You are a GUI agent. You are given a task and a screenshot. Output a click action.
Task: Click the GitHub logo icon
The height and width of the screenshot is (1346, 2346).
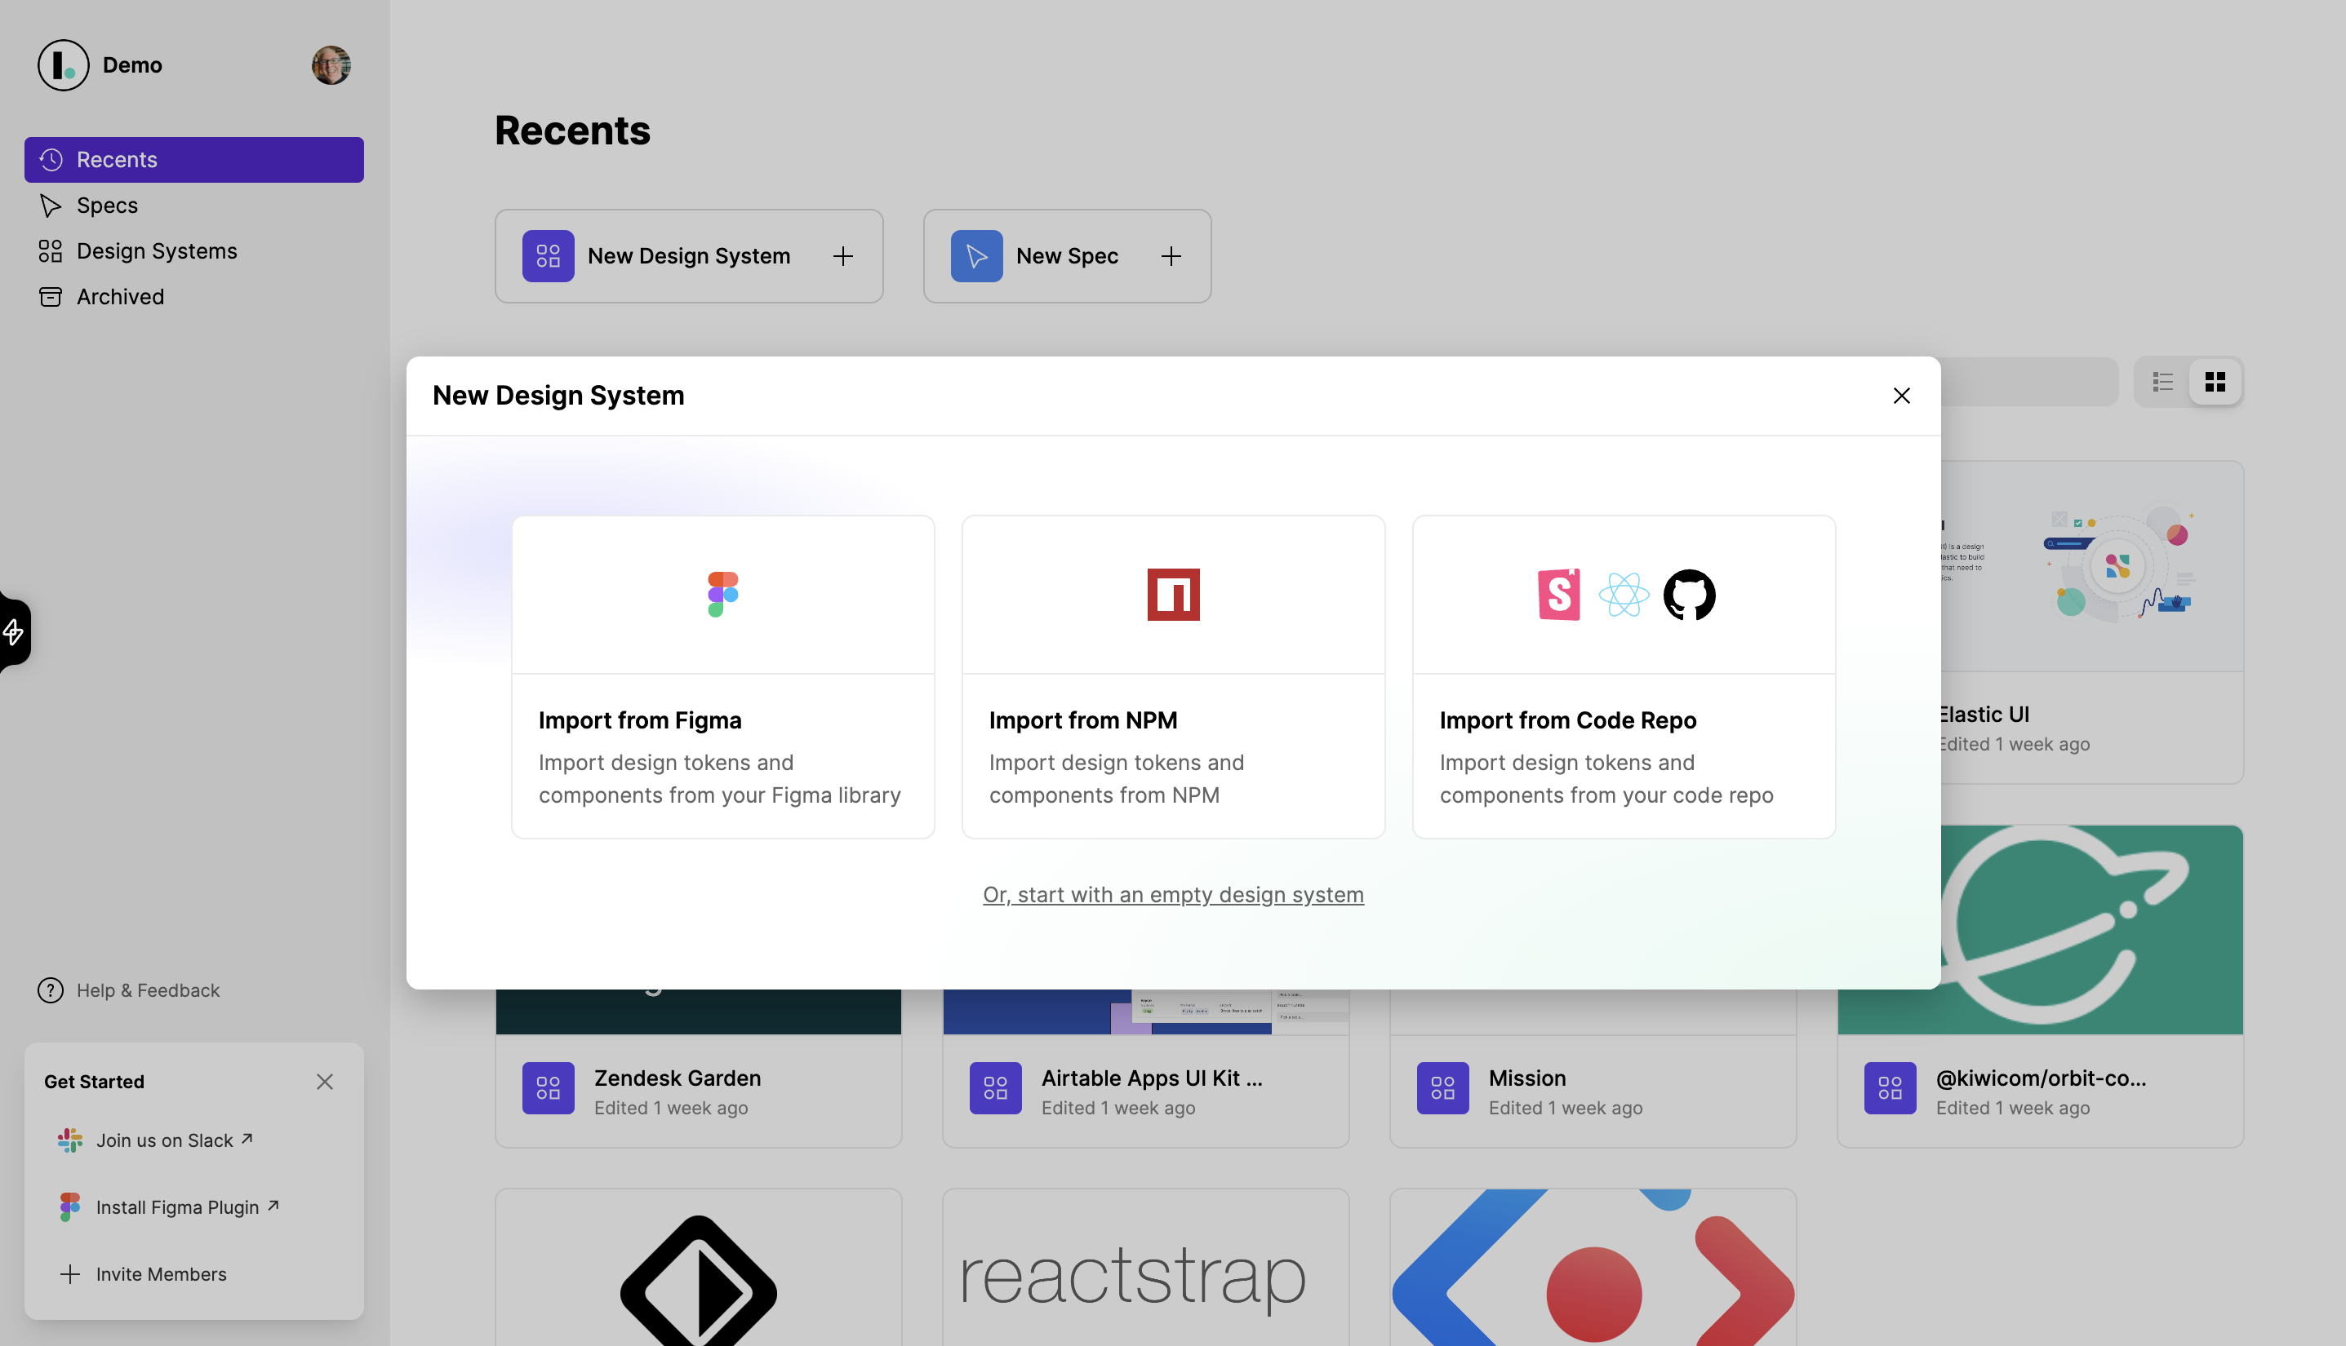(x=1689, y=595)
